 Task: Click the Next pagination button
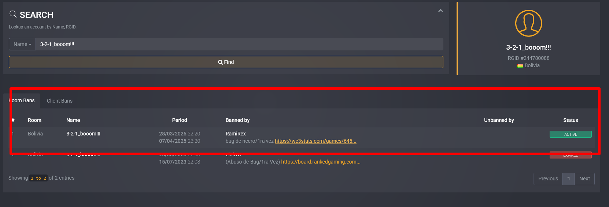point(584,179)
